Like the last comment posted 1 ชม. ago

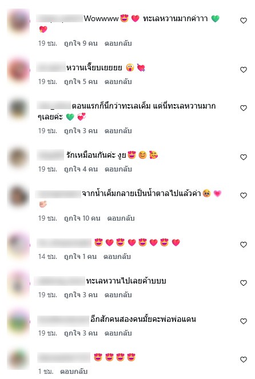coord(244,360)
